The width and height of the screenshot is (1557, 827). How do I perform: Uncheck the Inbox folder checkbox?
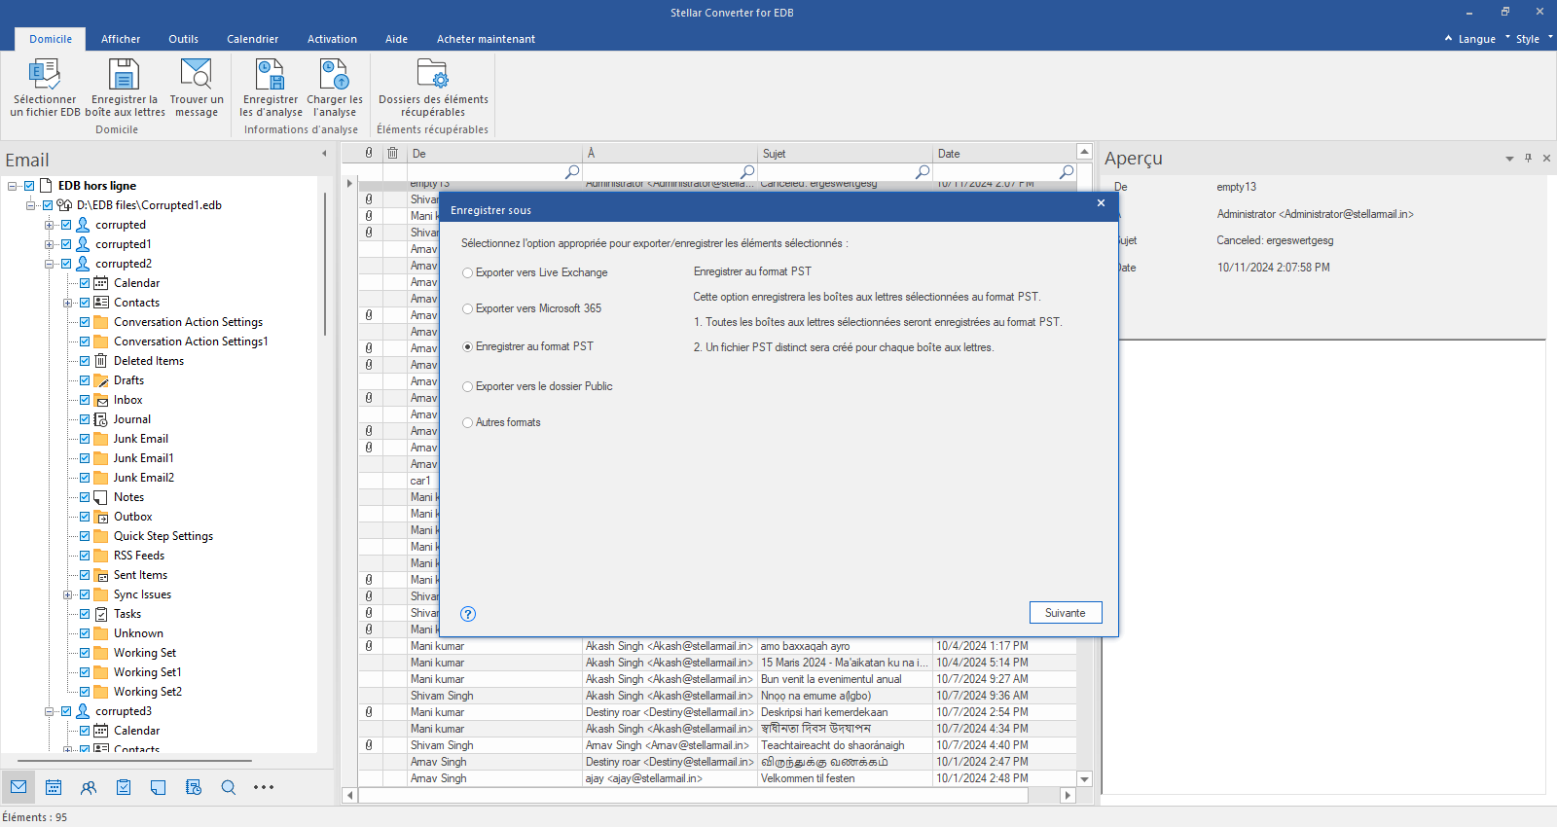pyautogui.click(x=85, y=400)
